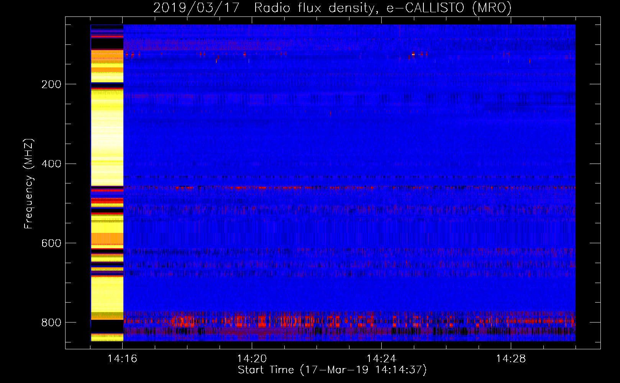This screenshot has width=620, height=383.
Task: Click the "200" frequency tick label
Action: coord(51,84)
